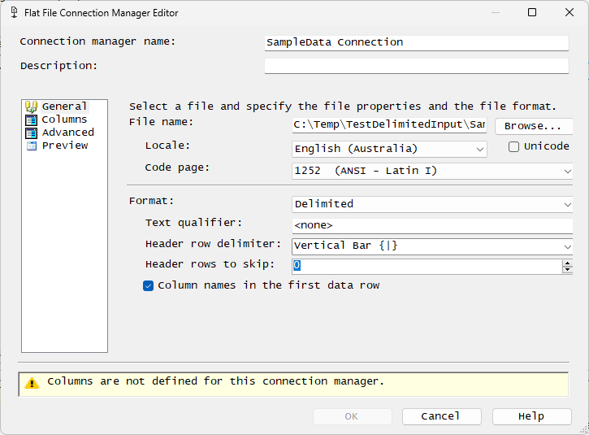
Task: Click the Columns page icon
Action: point(31,120)
